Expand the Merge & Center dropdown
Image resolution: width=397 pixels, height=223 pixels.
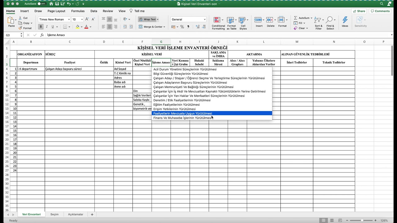[164, 27]
